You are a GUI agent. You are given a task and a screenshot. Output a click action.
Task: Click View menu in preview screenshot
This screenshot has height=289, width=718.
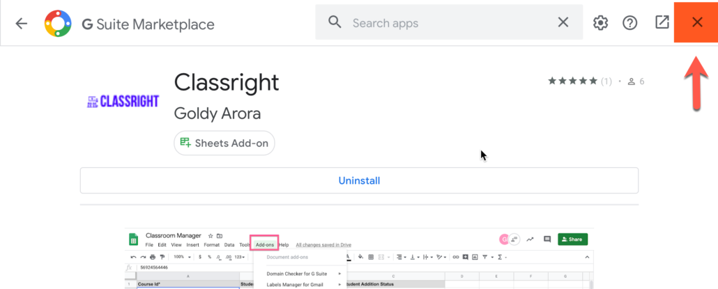click(176, 244)
